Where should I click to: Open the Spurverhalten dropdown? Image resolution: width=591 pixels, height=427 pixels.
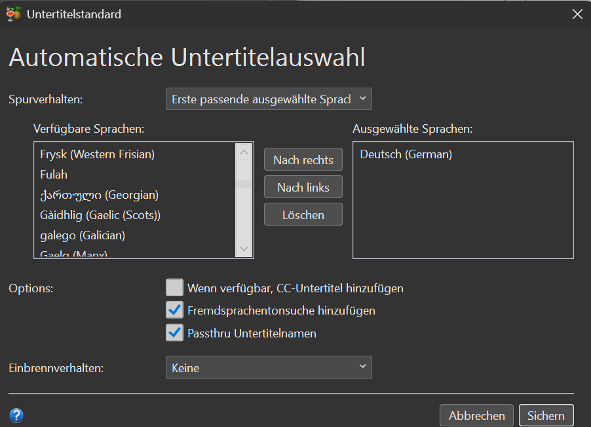[x=269, y=99]
